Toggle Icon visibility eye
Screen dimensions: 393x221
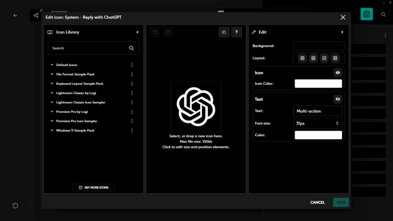[337, 73]
